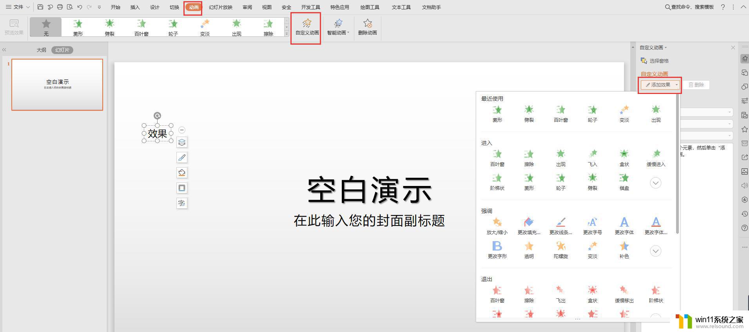Click the 删除 button in animation pane
Image resolution: width=749 pixels, height=332 pixels.
coord(696,85)
